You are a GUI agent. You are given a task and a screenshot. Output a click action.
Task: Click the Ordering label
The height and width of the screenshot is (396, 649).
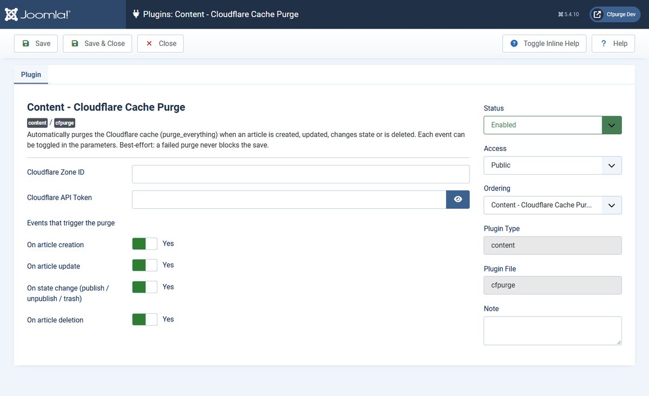[x=497, y=188]
